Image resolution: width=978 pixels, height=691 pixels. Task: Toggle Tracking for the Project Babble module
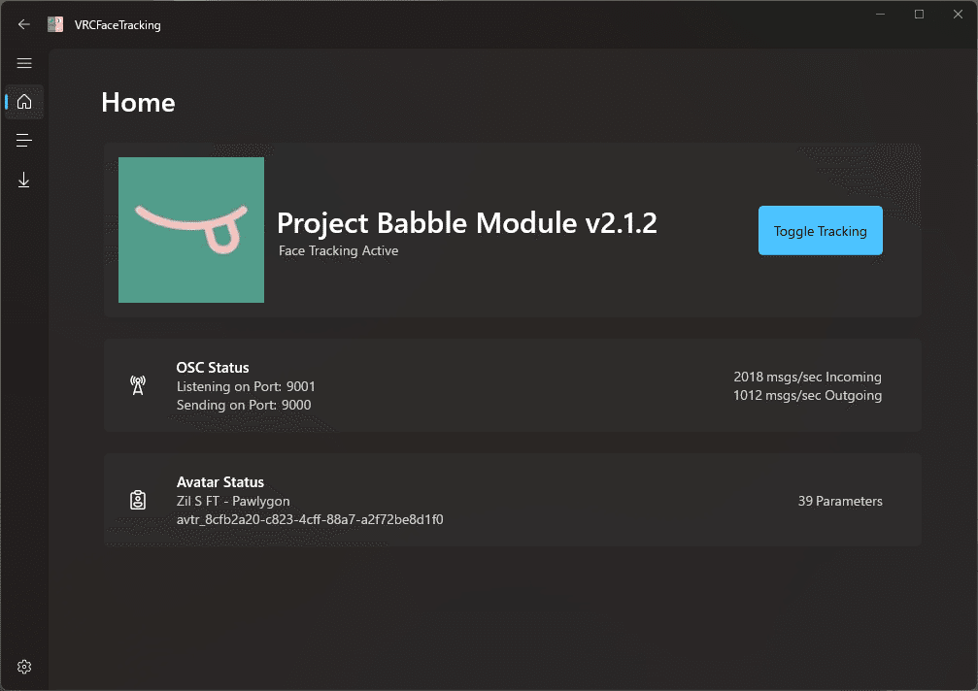coord(820,230)
